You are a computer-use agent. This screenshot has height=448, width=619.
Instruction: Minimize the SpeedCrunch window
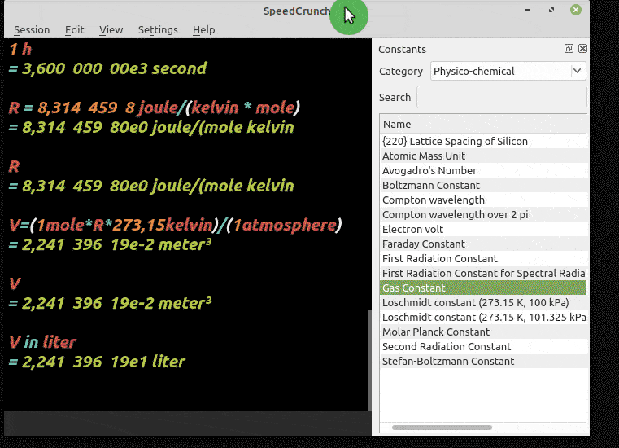[x=527, y=10]
